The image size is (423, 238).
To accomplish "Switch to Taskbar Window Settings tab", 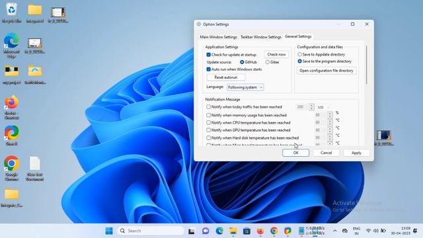I will pos(261,37).
